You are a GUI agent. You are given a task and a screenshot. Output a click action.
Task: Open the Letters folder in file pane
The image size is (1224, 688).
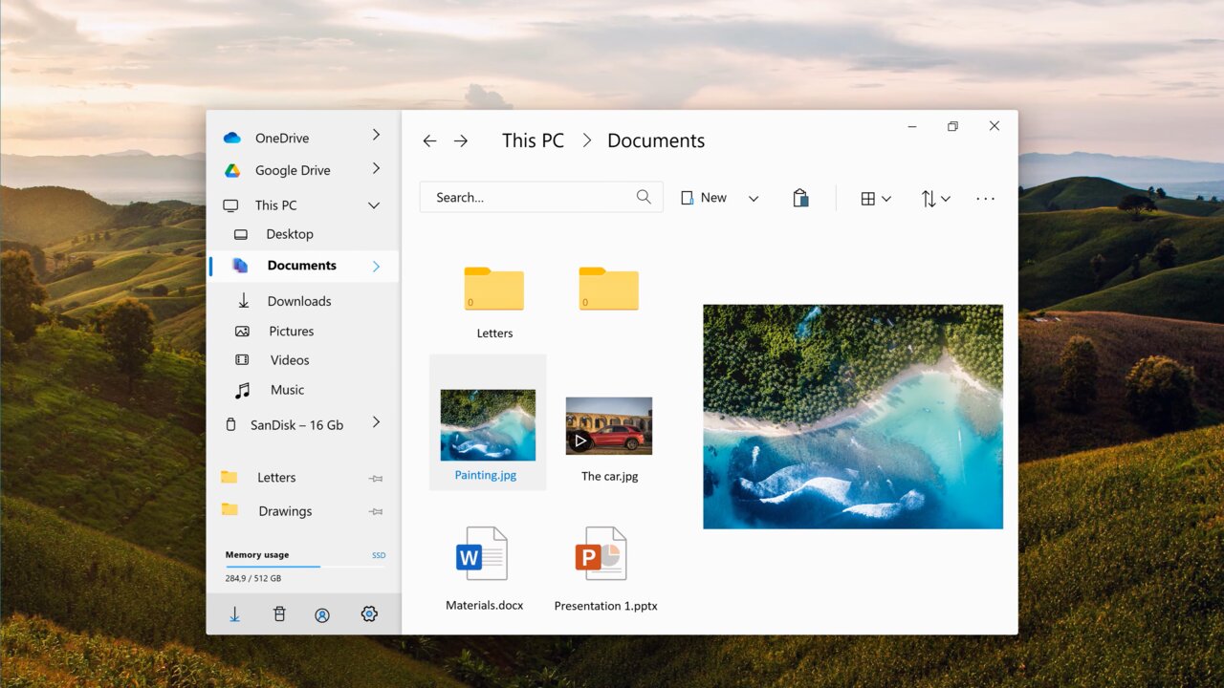point(494,302)
